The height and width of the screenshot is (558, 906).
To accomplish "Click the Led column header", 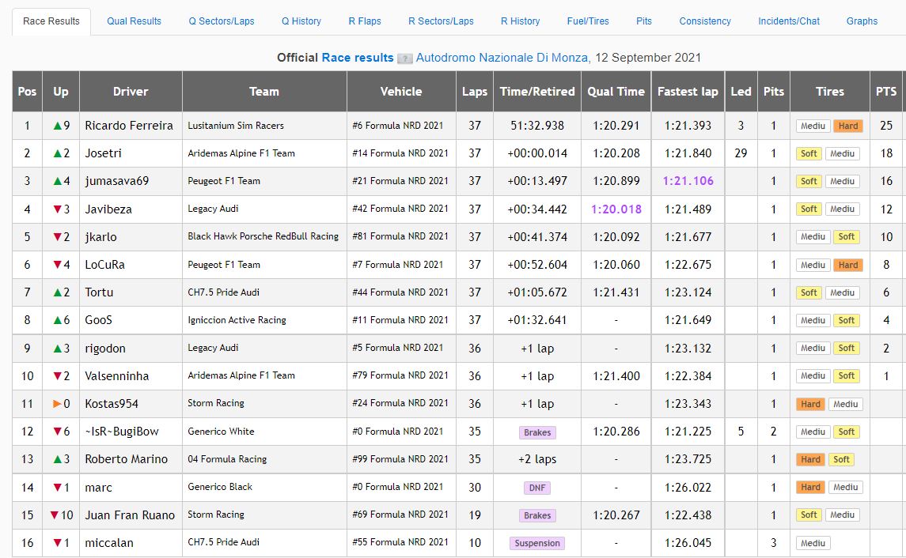I will point(741,91).
